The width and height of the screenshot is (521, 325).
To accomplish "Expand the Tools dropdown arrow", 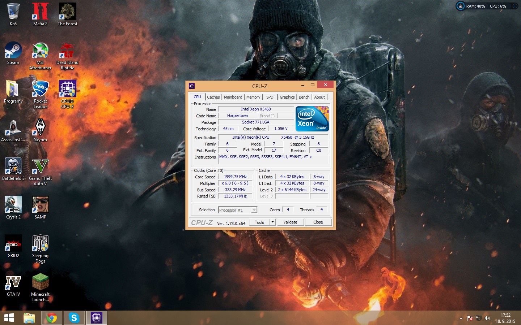I will (x=273, y=222).
